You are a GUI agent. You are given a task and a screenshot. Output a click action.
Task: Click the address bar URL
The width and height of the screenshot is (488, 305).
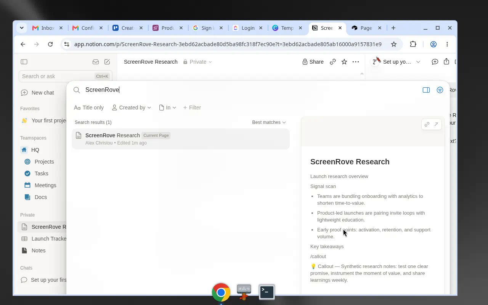[228, 44]
